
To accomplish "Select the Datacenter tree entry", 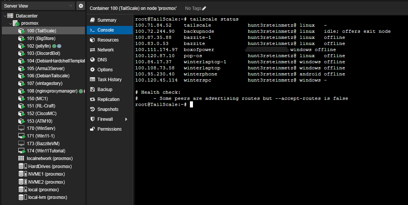I will pos(27,16).
